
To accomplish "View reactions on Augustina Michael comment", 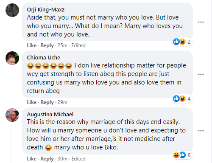I will [x=182, y=155].
